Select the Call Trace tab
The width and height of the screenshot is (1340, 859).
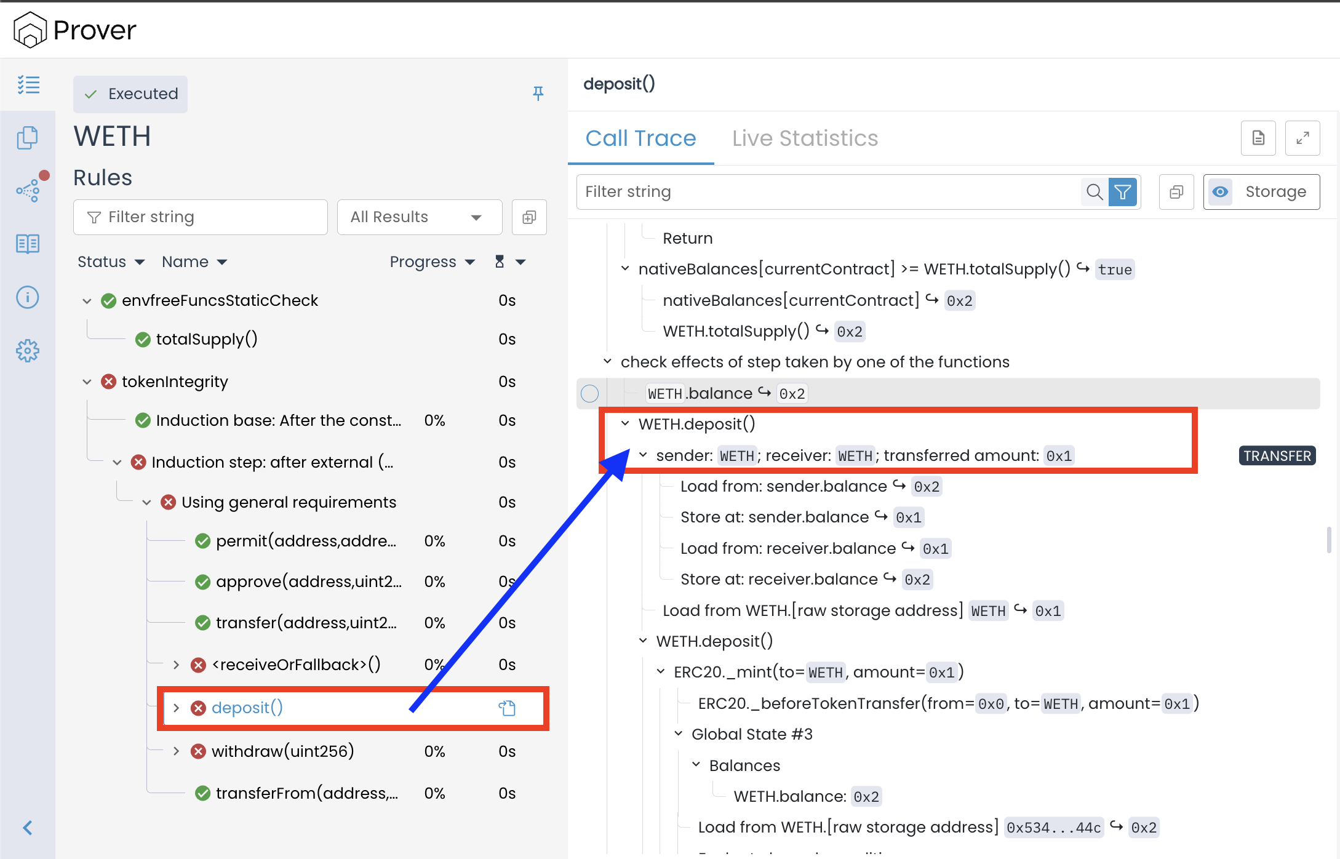click(x=640, y=138)
